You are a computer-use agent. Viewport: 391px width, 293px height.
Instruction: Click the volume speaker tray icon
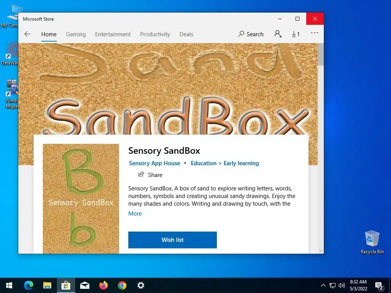pyautogui.click(x=342, y=285)
